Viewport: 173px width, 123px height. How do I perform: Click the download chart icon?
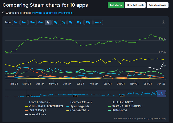coord(164,22)
